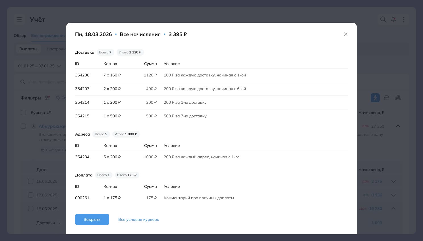Expand the row with amount 8 936
This screenshot has height=241, width=423.
393,195
